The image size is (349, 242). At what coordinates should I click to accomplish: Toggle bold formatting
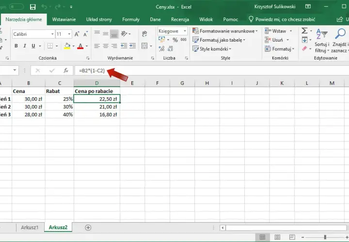click(16, 46)
